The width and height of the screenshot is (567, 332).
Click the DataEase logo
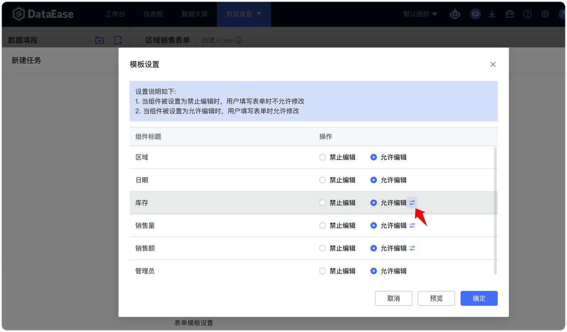43,14
